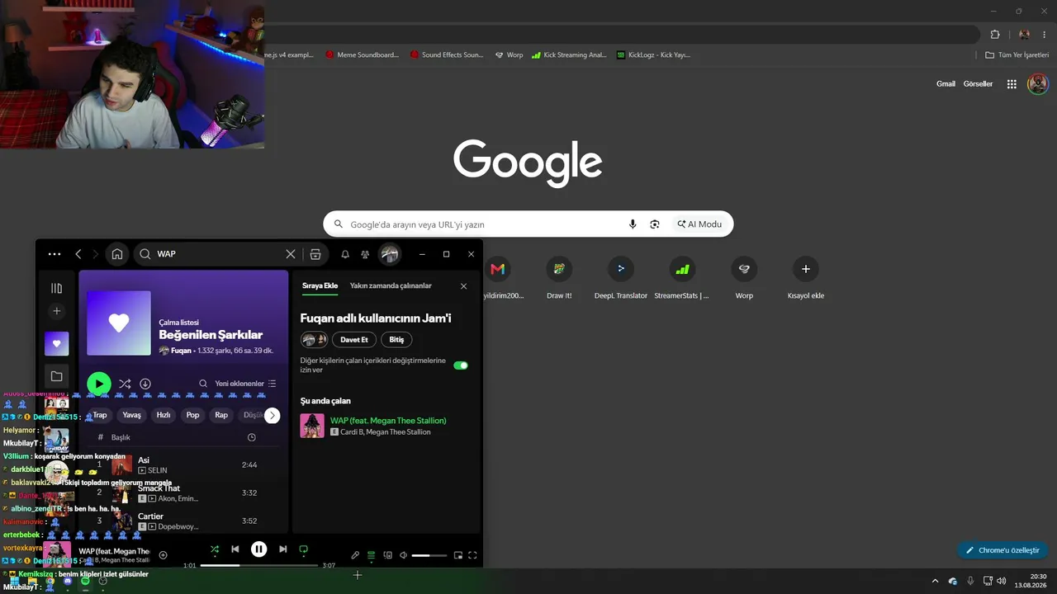The height and width of the screenshot is (594, 1057).
Task: Open the Spotify profile avatar menu
Action: pyautogui.click(x=389, y=254)
